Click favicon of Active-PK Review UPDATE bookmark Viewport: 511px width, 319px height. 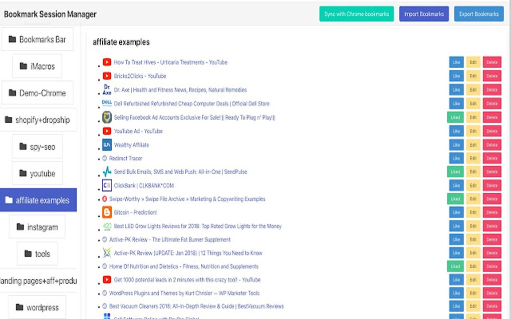pyautogui.click(x=107, y=252)
